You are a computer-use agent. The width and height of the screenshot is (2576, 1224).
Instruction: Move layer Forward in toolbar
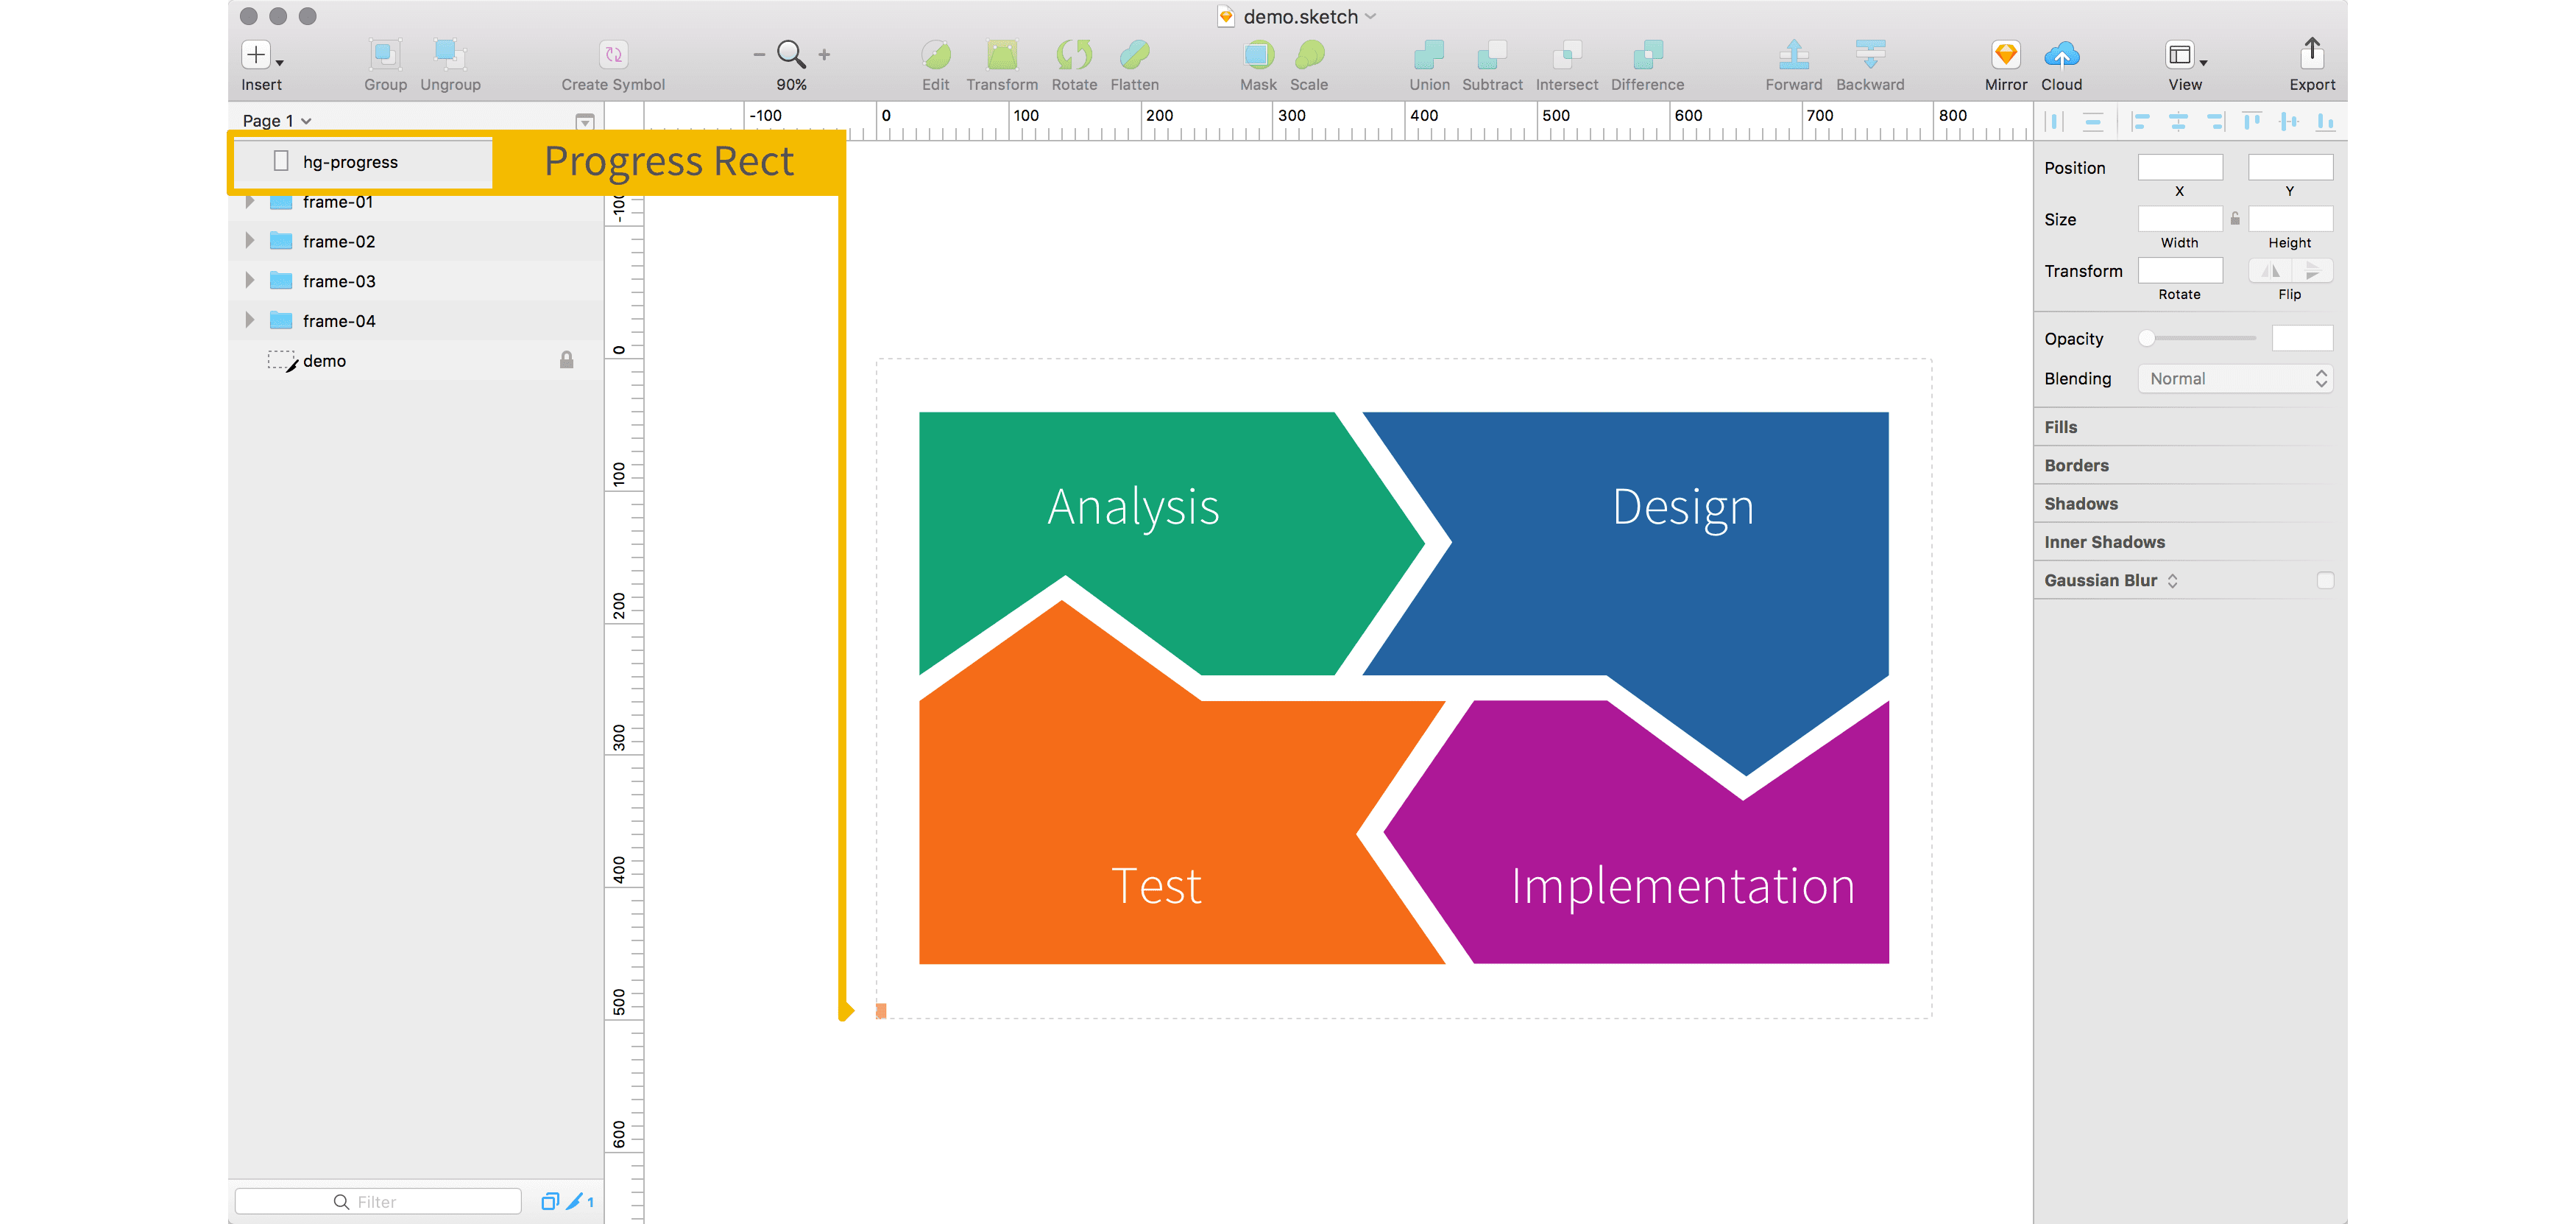[x=1793, y=54]
